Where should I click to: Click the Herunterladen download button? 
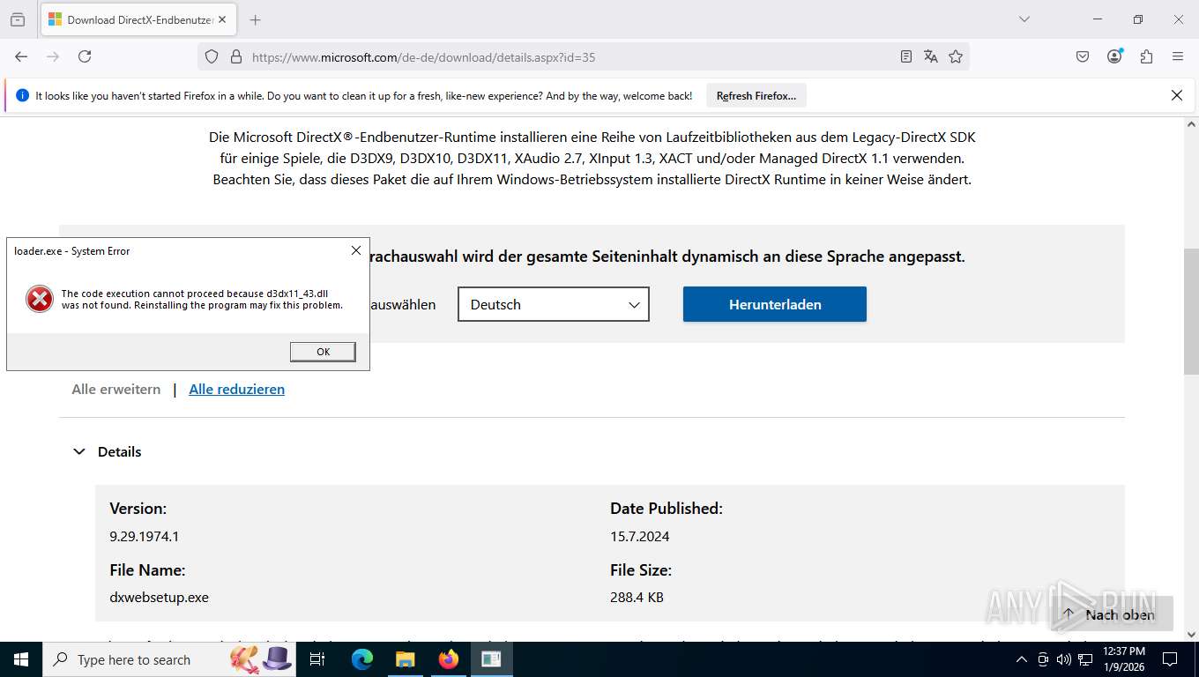[775, 304]
